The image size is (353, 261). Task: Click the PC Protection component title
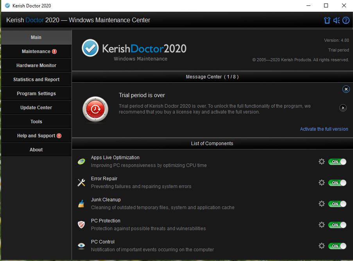[106, 221]
